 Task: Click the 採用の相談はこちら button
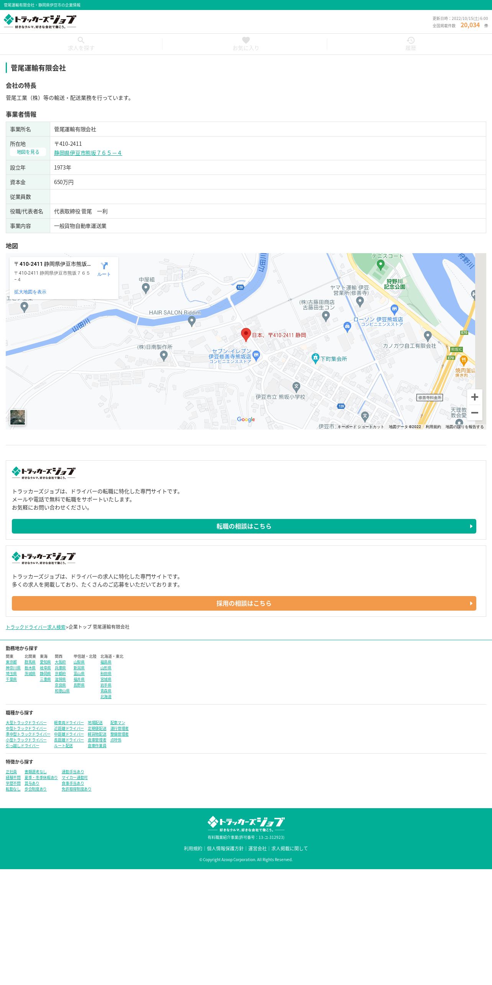(x=244, y=603)
